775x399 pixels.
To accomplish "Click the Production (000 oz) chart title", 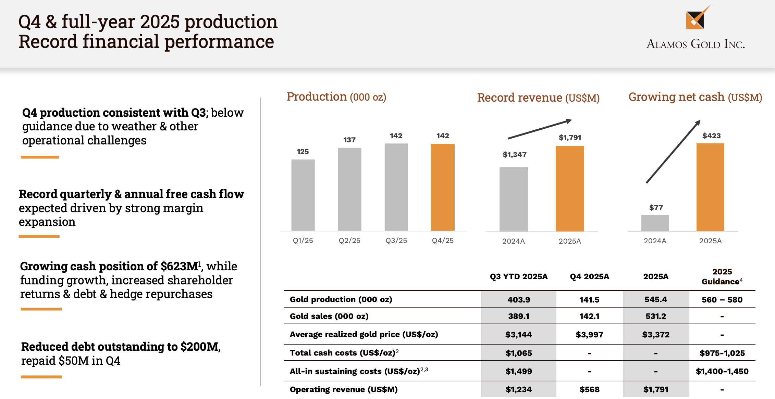I will pos(336,97).
